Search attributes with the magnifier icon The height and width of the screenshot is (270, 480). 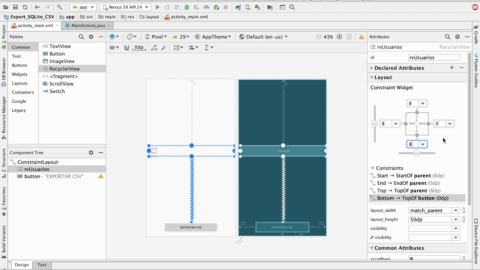coord(447,37)
